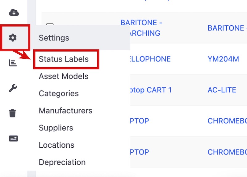Choose Suppliers from the Settings menu
This screenshot has height=177, width=247.
pyautogui.click(x=56, y=128)
